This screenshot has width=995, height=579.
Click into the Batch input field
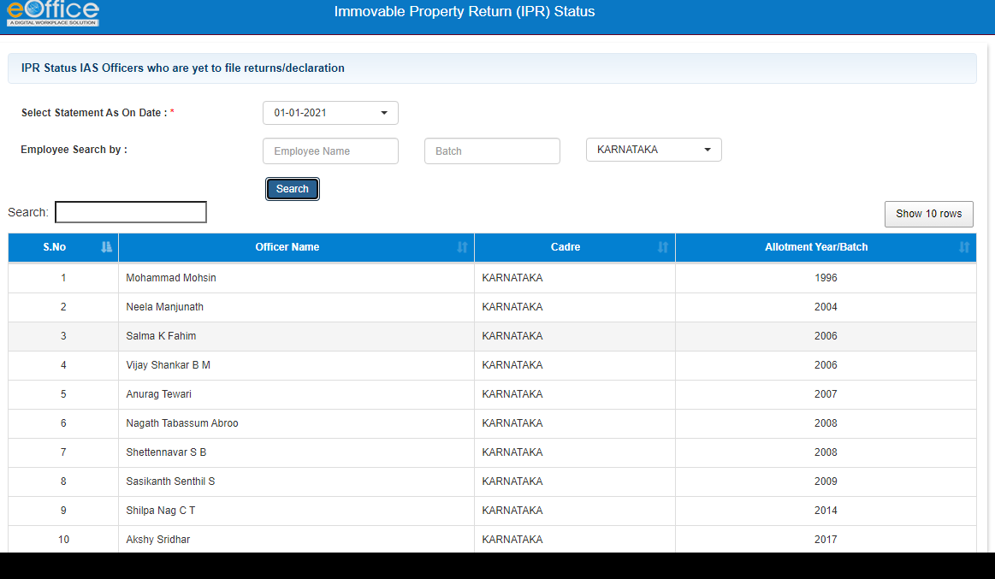point(492,151)
